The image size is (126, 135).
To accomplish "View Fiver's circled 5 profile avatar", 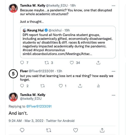I will click(13, 74).
